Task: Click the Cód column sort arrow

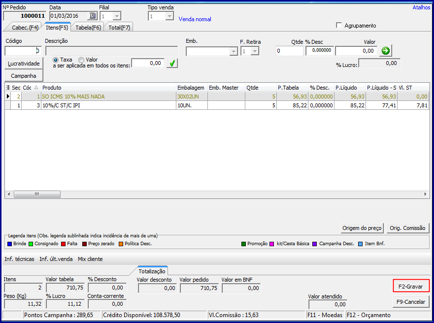Action: pos(36,87)
